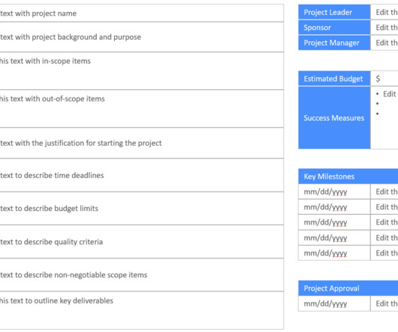The width and height of the screenshot is (398, 332).
Task: Click the key deliverables outline cell
Action: pyautogui.click(x=142, y=310)
